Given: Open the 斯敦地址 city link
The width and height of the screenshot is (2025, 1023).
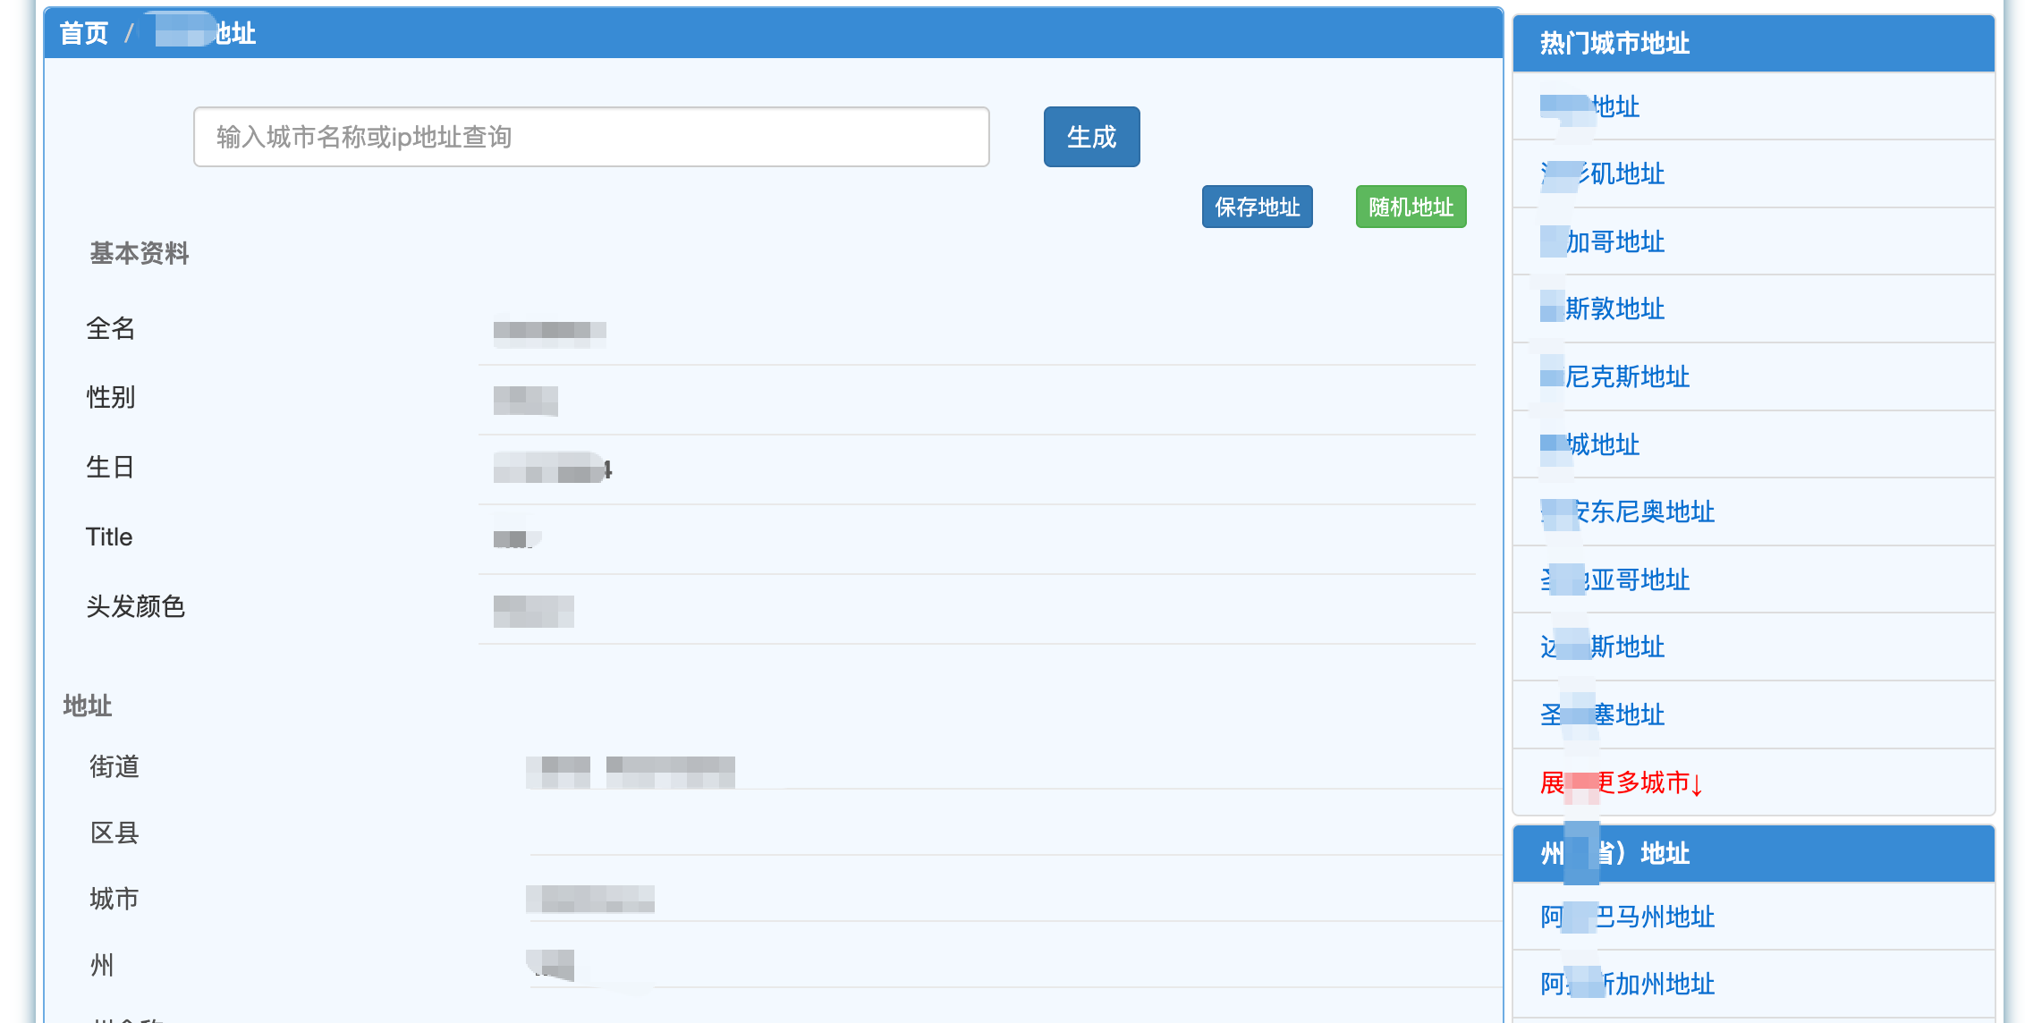Looking at the screenshot, I should coord(1603,309).
